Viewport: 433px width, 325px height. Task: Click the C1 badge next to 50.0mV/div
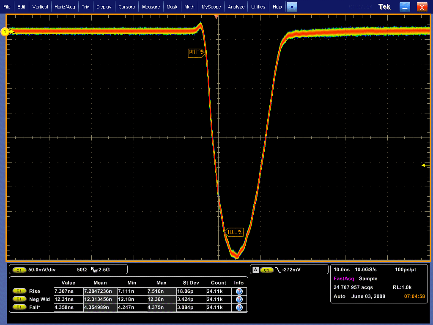(19, 270)
